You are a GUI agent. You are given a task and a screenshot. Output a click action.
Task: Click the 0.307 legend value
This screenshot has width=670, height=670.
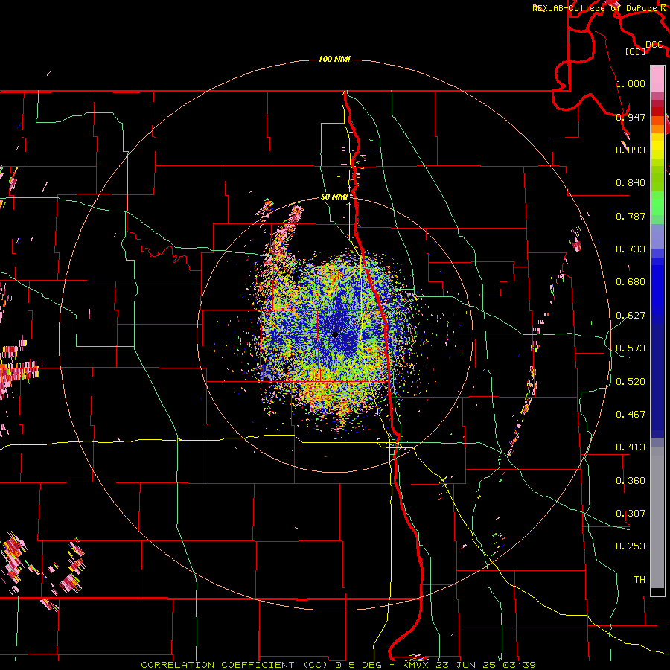point(631,513)
